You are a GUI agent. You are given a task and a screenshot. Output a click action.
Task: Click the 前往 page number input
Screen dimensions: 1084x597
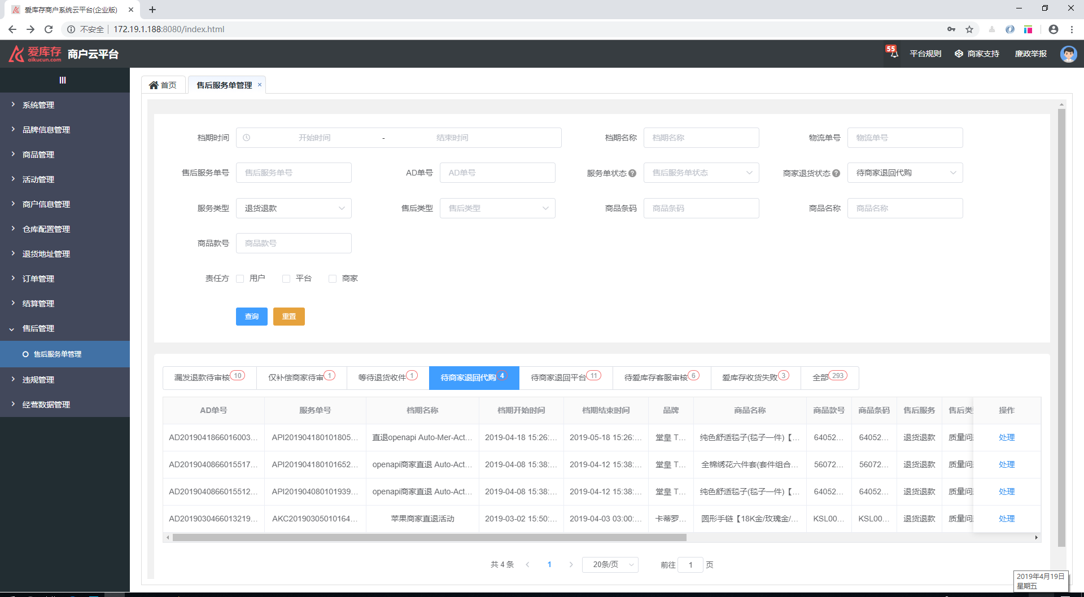(x=690, y=564)
